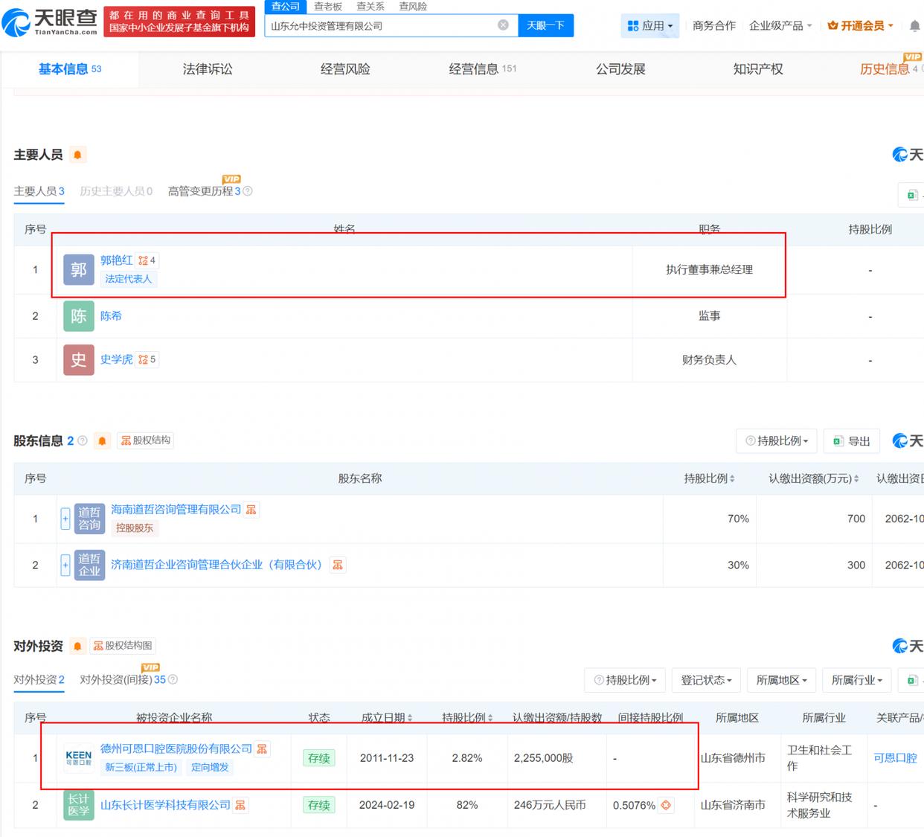Click the 天眼一下 search button

pos(545,25)
